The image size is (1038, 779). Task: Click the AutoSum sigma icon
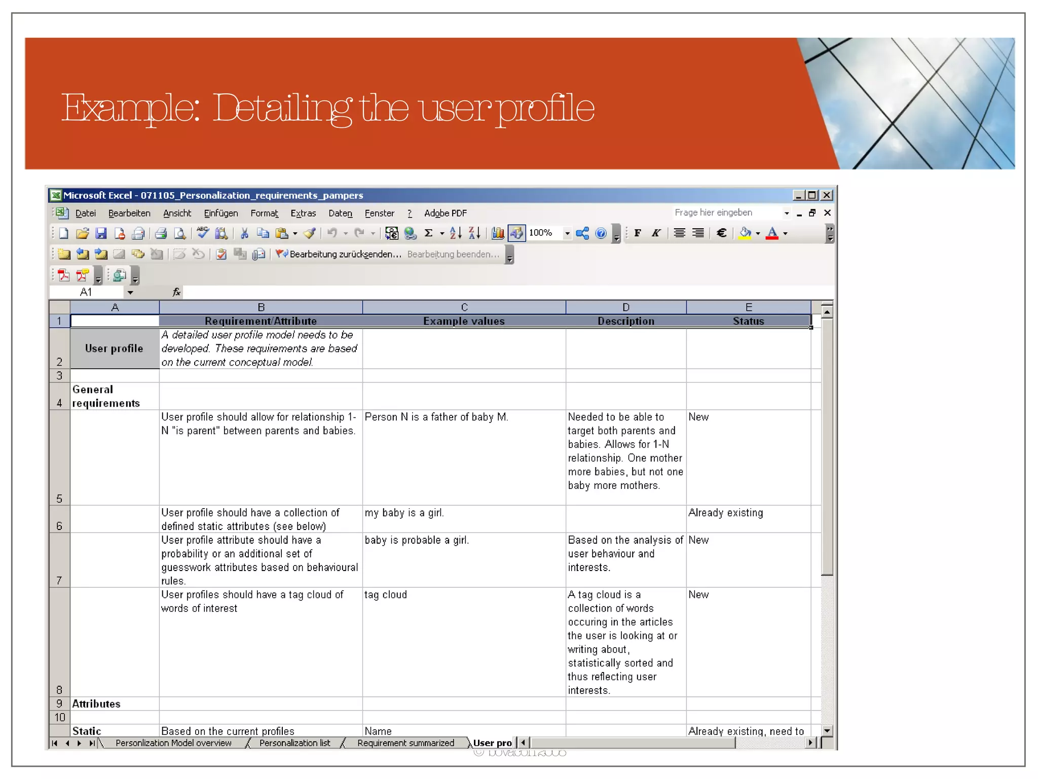pos(428,233)
